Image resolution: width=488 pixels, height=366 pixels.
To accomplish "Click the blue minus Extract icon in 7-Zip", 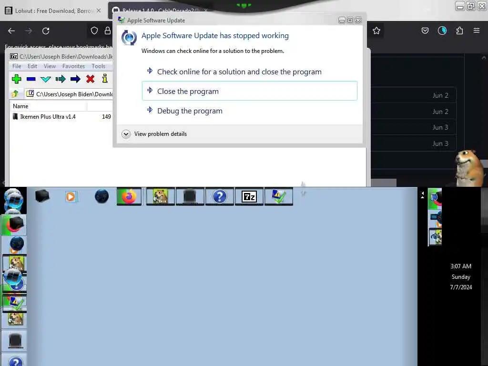I will tap(31, 79).
